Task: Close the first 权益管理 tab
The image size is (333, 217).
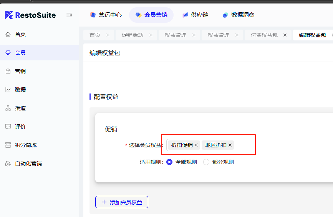Action: 194,35
